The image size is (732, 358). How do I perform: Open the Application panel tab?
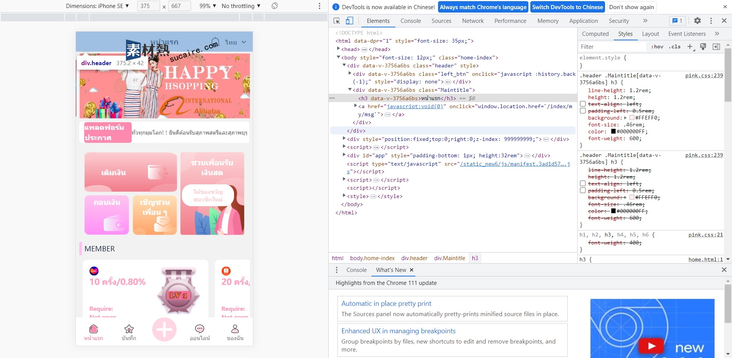[x=583, y=21]
